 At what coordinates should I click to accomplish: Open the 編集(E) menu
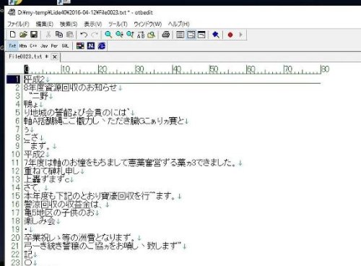coord(45,24)
